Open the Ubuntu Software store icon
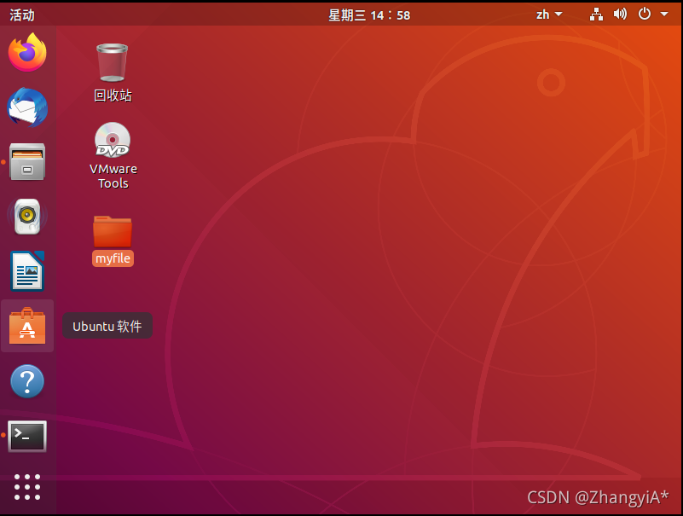 pyautogui.click(x=27, y=326)
